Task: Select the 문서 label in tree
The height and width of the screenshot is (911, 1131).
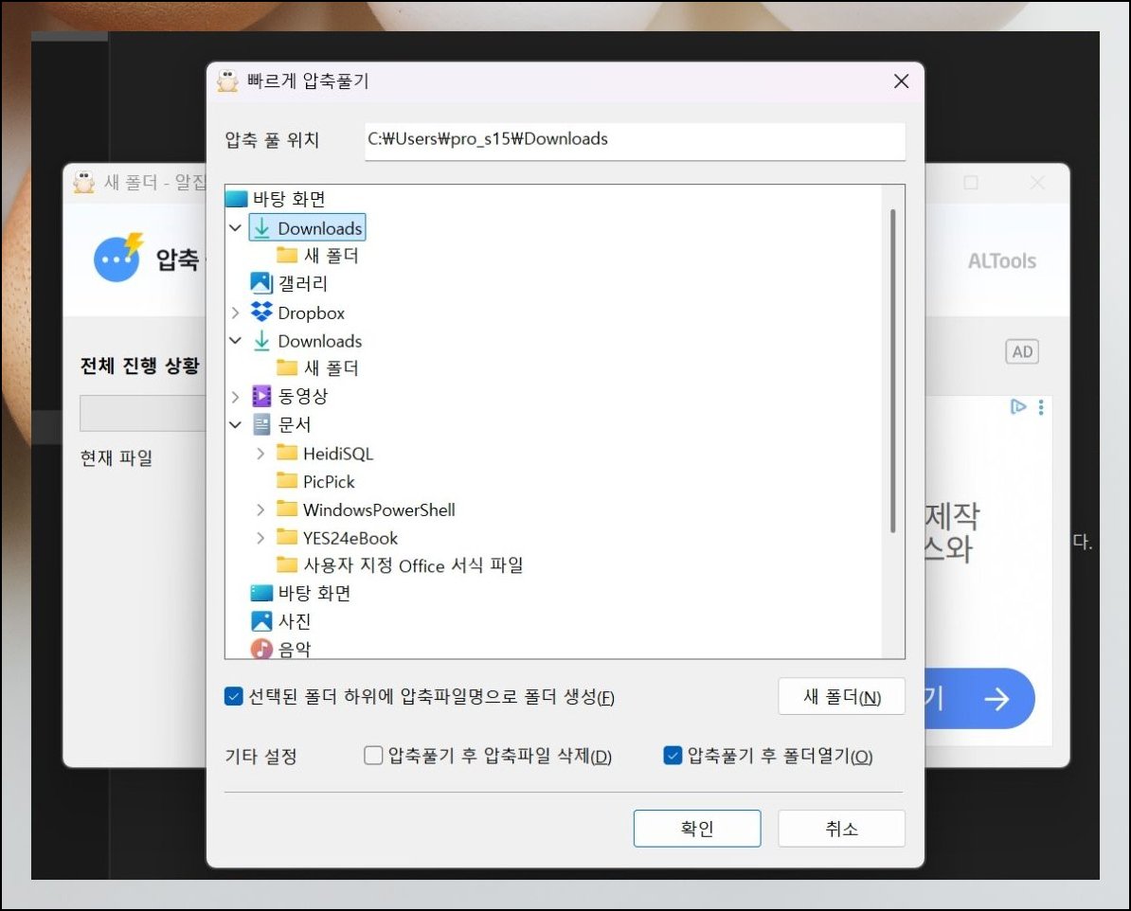Action: [x=295, y=424]
